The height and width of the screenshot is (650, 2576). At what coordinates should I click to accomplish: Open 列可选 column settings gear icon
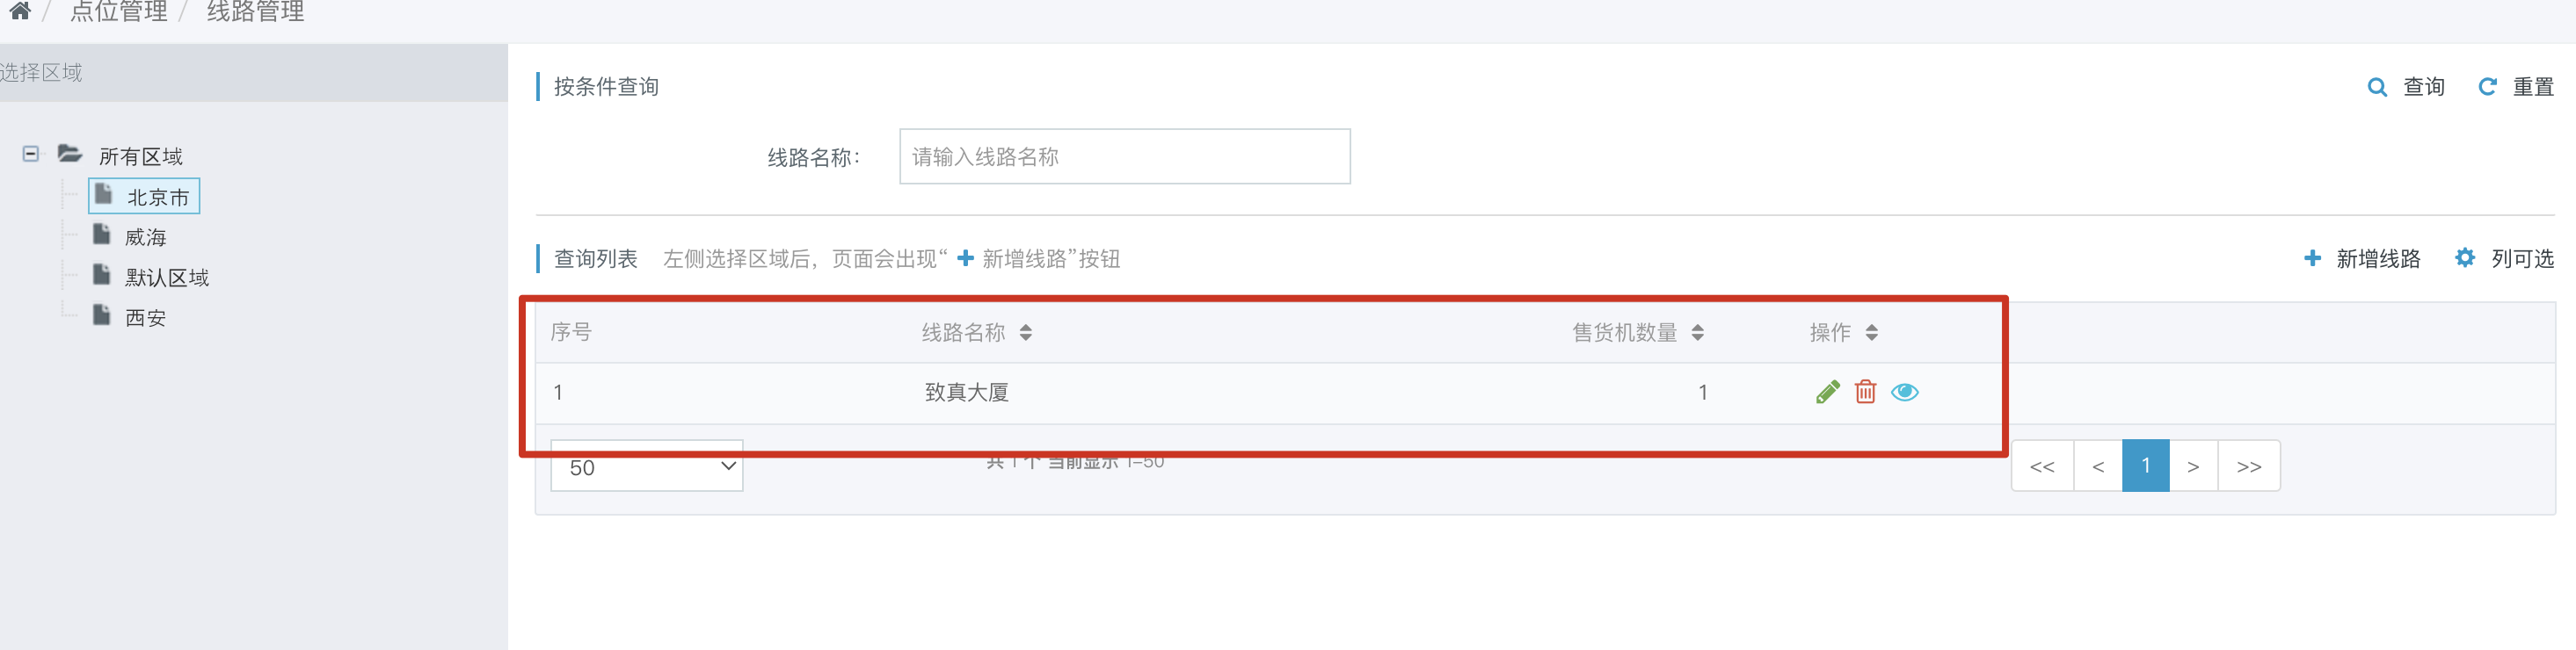point(2465,258)
